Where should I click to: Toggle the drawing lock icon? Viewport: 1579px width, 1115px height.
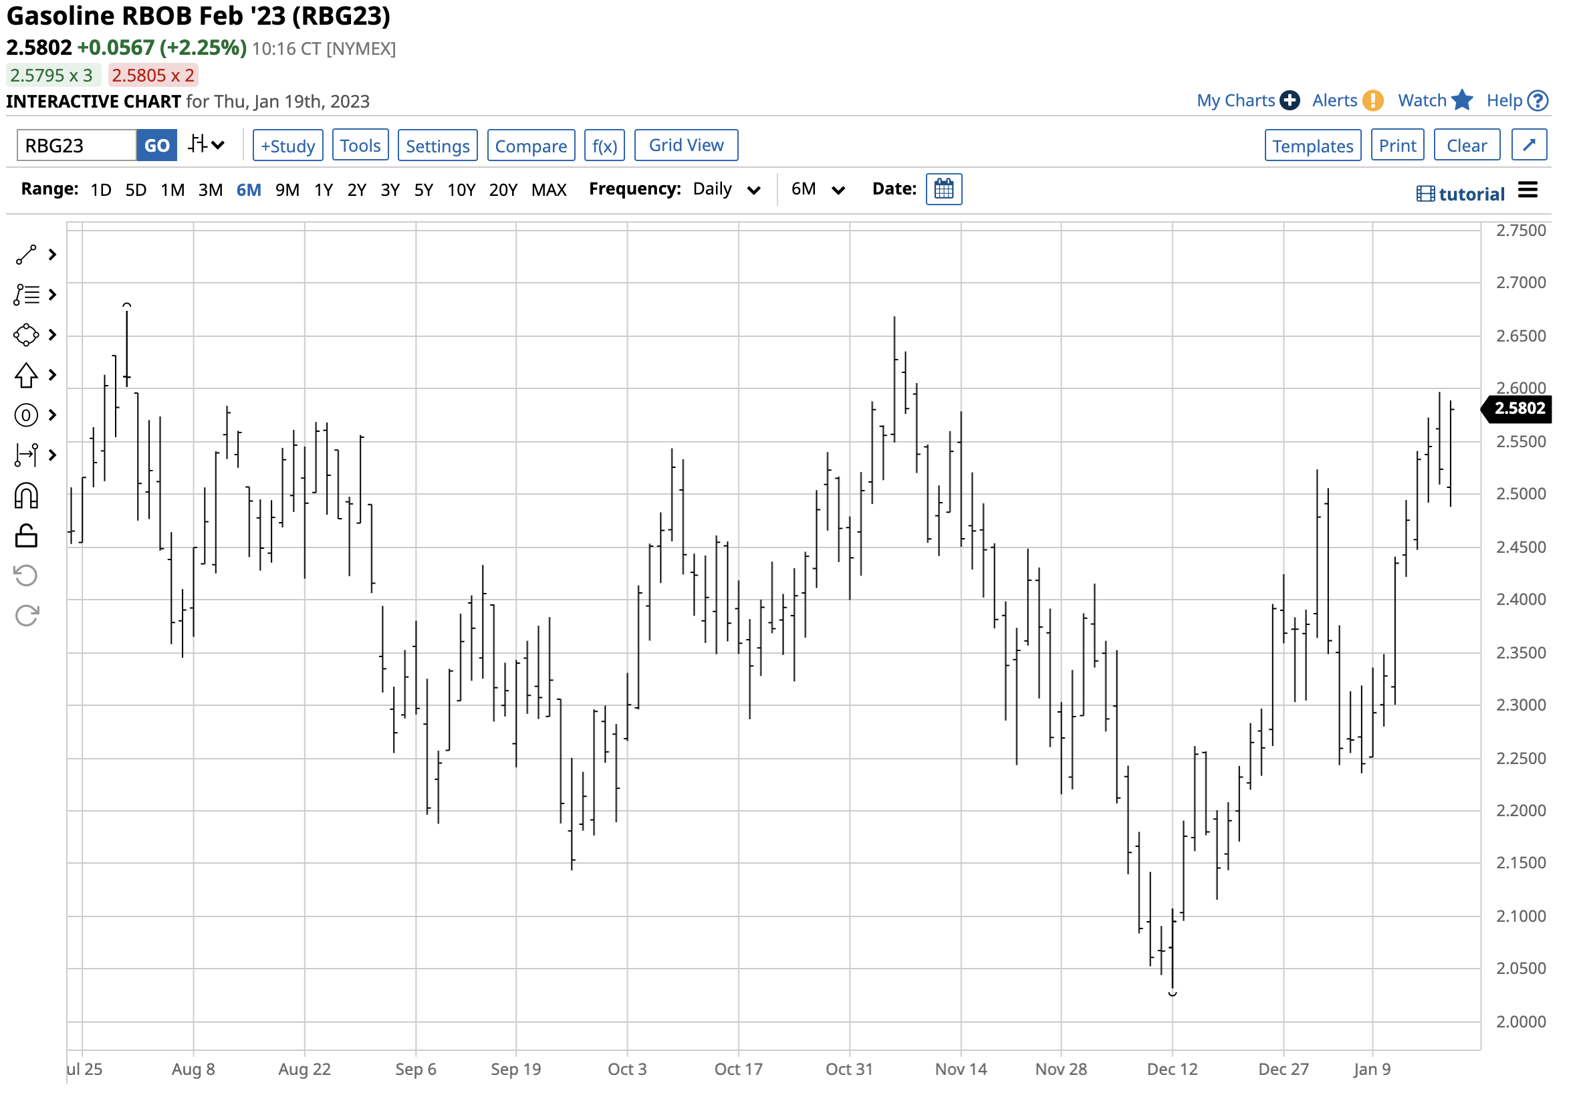26,536
